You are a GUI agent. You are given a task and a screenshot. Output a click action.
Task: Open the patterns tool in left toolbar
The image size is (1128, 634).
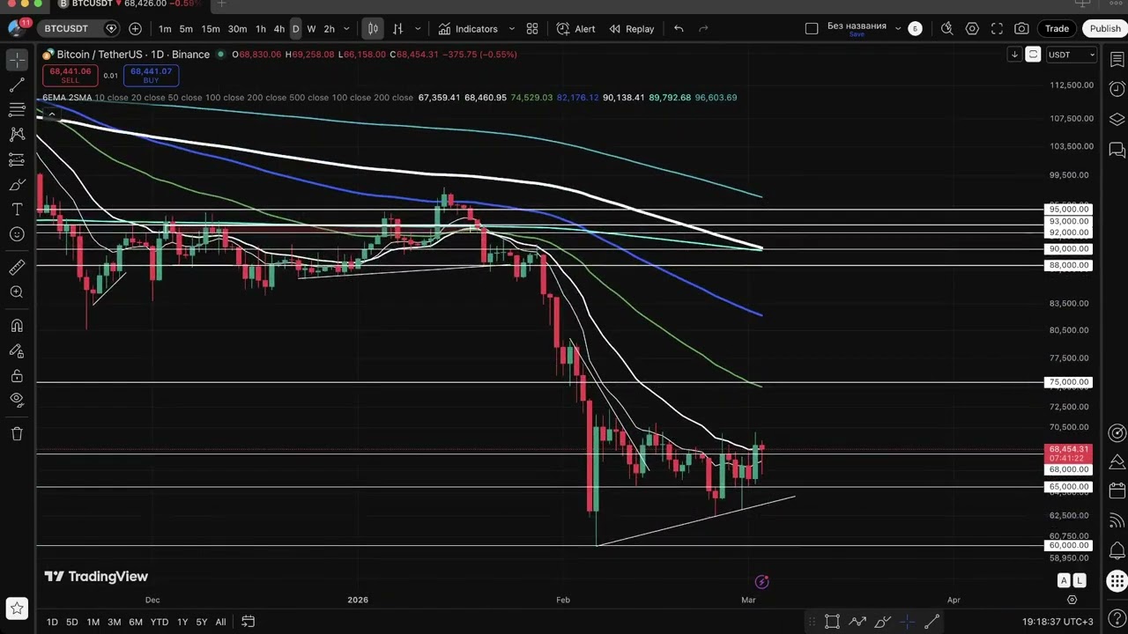click(x=17, y=135)
